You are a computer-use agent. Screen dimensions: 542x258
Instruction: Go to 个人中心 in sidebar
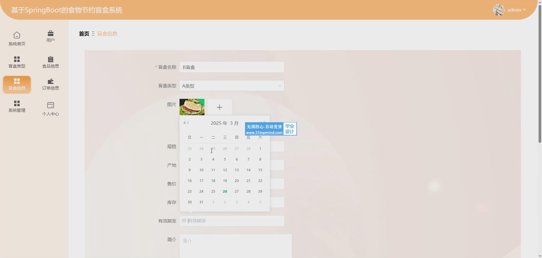51,109
